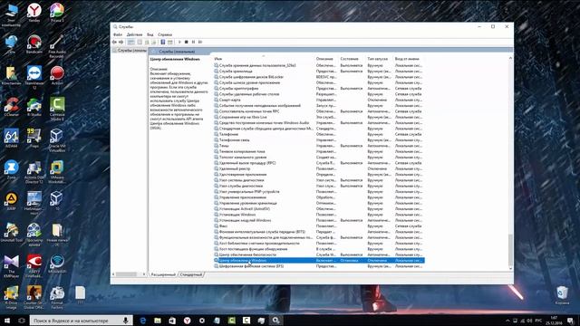Open Microsoft Edge from the taskbar
Screen dimensions: 580x326
[x=143, y=321]
